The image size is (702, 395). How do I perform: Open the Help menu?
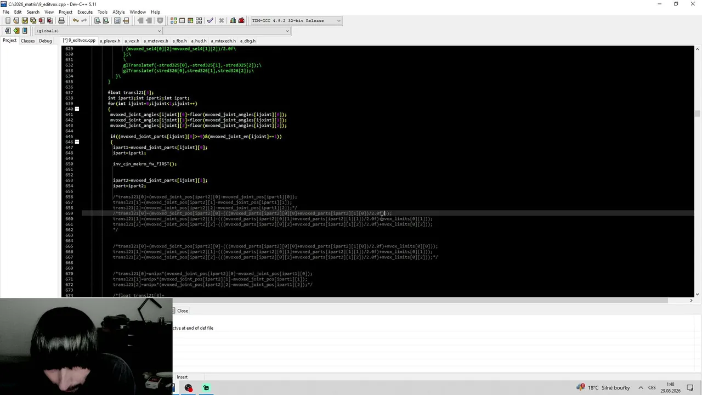pyautogui.click(x=155, y=12)
